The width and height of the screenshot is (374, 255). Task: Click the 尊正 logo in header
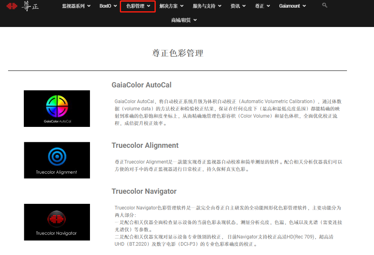(x=23, y=6)
